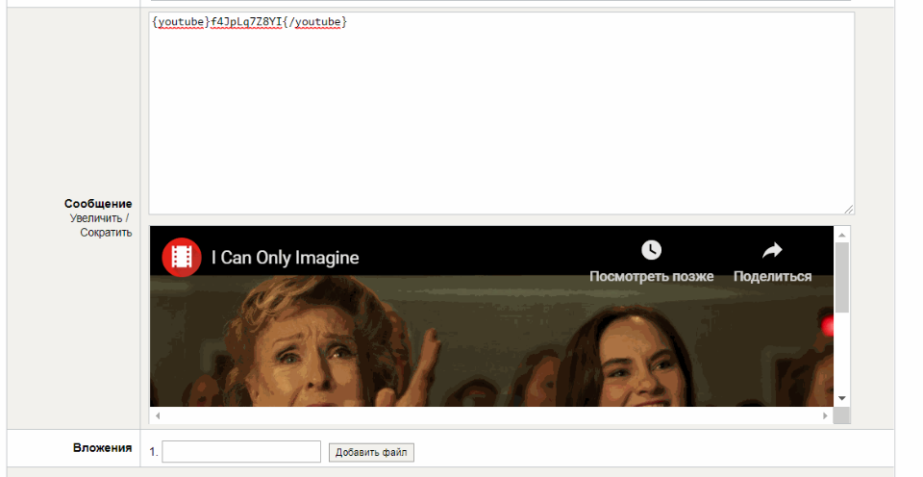Image resolution: width=923 pixels, height=477 pixels.
Task: Click the red YouTube channel film icon
Action: tap(182, 258)
